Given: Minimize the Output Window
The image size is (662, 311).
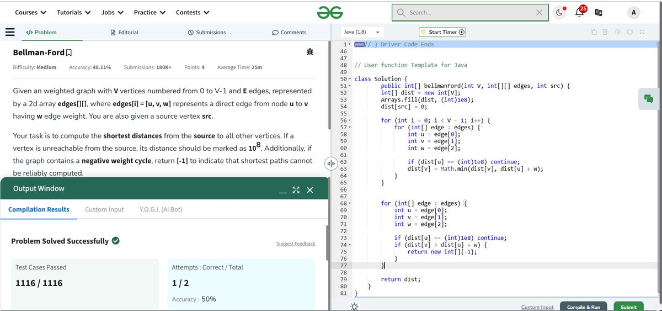Looking at the screenshot, I should coord(282,192).
